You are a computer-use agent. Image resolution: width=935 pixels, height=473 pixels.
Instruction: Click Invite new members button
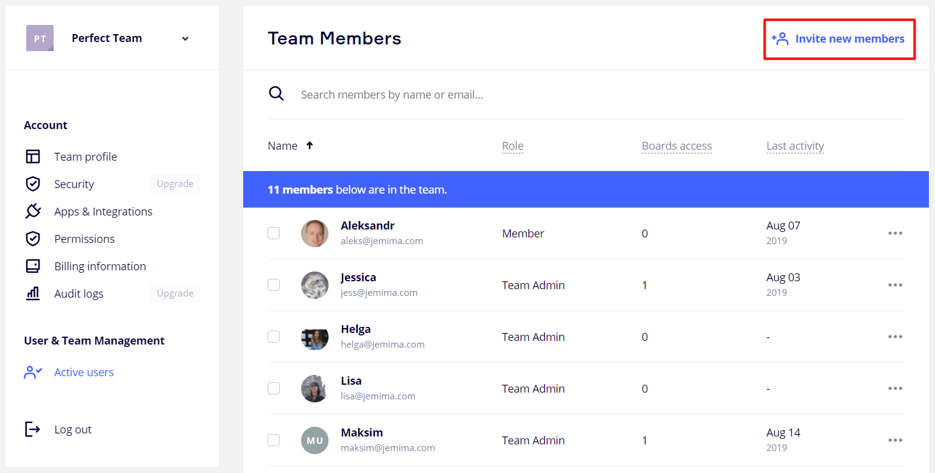(839, 39)
